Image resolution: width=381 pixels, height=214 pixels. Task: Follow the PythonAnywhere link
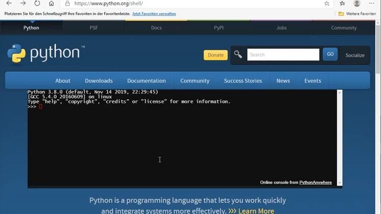[316, 182]
